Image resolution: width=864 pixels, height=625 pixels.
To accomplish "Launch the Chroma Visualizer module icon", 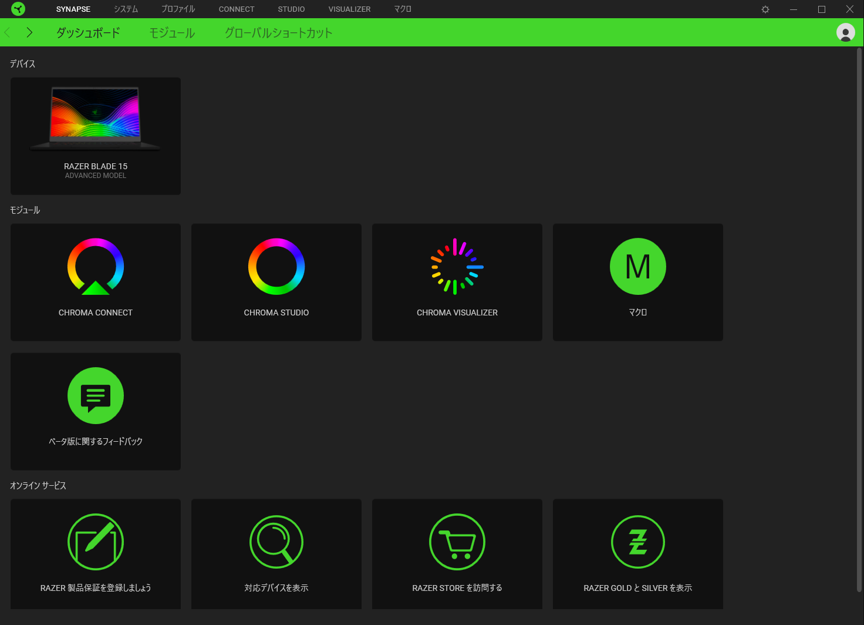I will (x=457, y=267).
